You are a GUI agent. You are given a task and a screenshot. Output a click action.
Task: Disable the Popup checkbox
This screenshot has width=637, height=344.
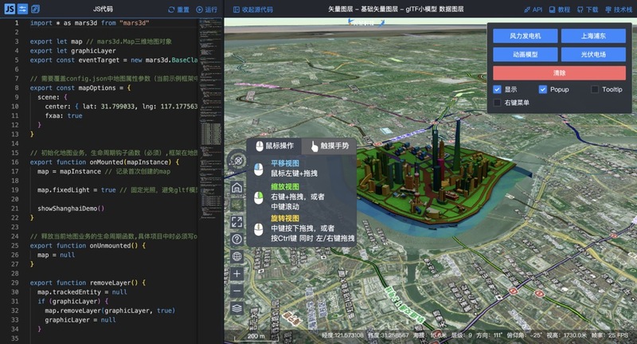[x=543, y=89]
